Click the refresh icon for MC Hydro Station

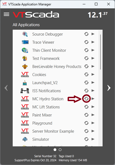86,99
